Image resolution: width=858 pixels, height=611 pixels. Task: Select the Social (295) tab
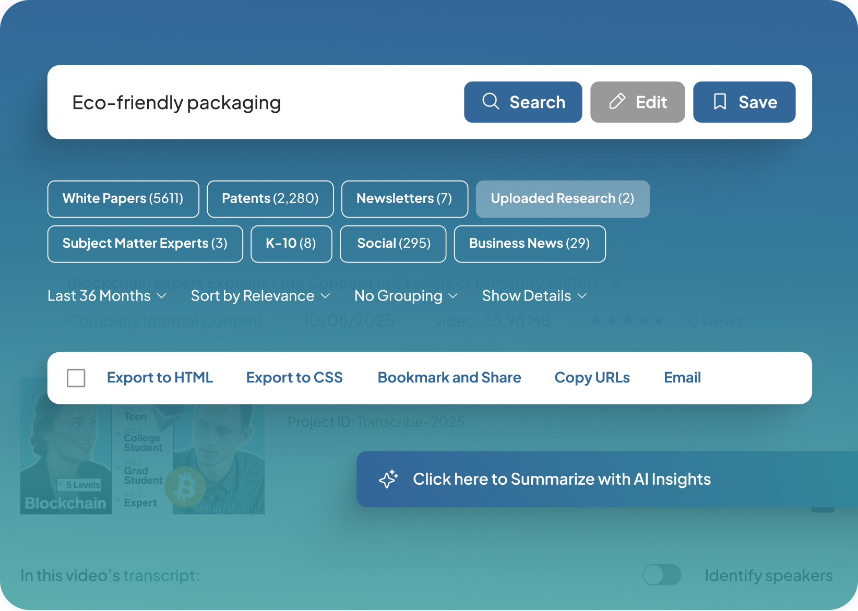[393, 244]
